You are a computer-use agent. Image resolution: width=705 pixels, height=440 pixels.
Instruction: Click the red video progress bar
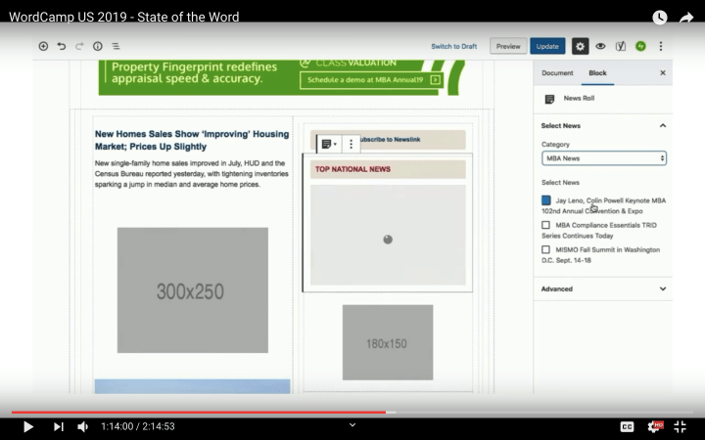(x=198, y=412)
